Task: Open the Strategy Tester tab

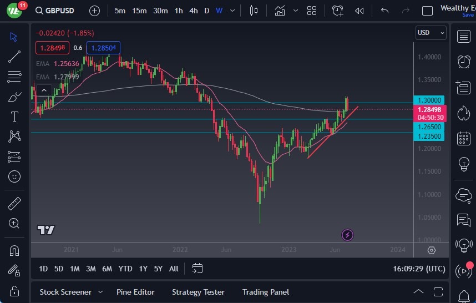Action: pos(198,292)
